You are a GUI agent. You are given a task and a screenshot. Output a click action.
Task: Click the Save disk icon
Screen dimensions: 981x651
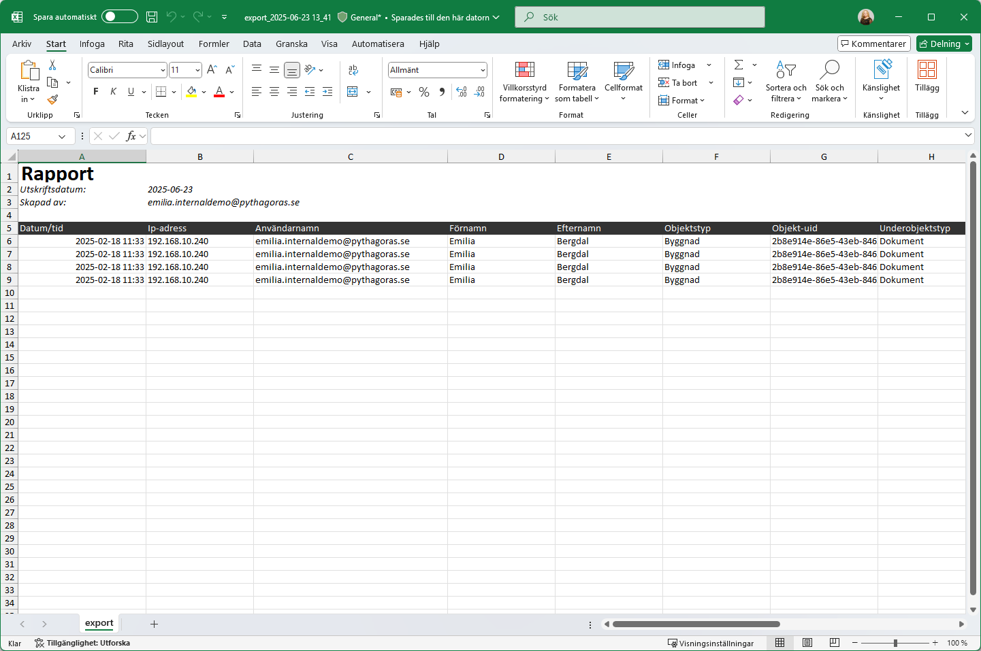tap(152, 17)
